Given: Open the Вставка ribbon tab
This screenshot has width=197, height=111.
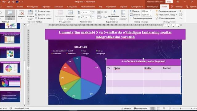Looking at the screenshot, I should click(20, 7).
